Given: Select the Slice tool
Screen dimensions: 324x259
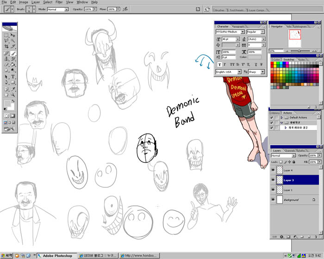Looking at the screenshot, I should point(13,46).
